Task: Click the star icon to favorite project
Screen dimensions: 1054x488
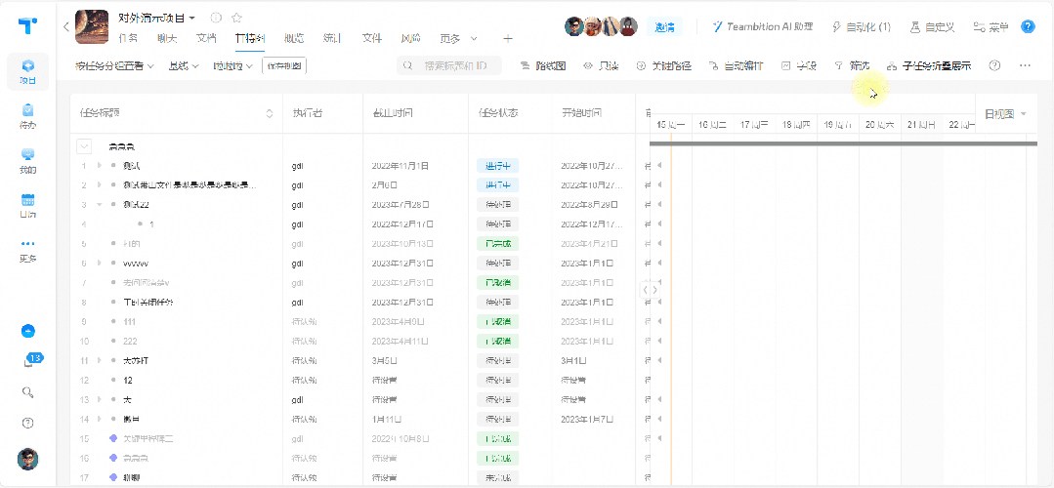Action: point(236,18)
